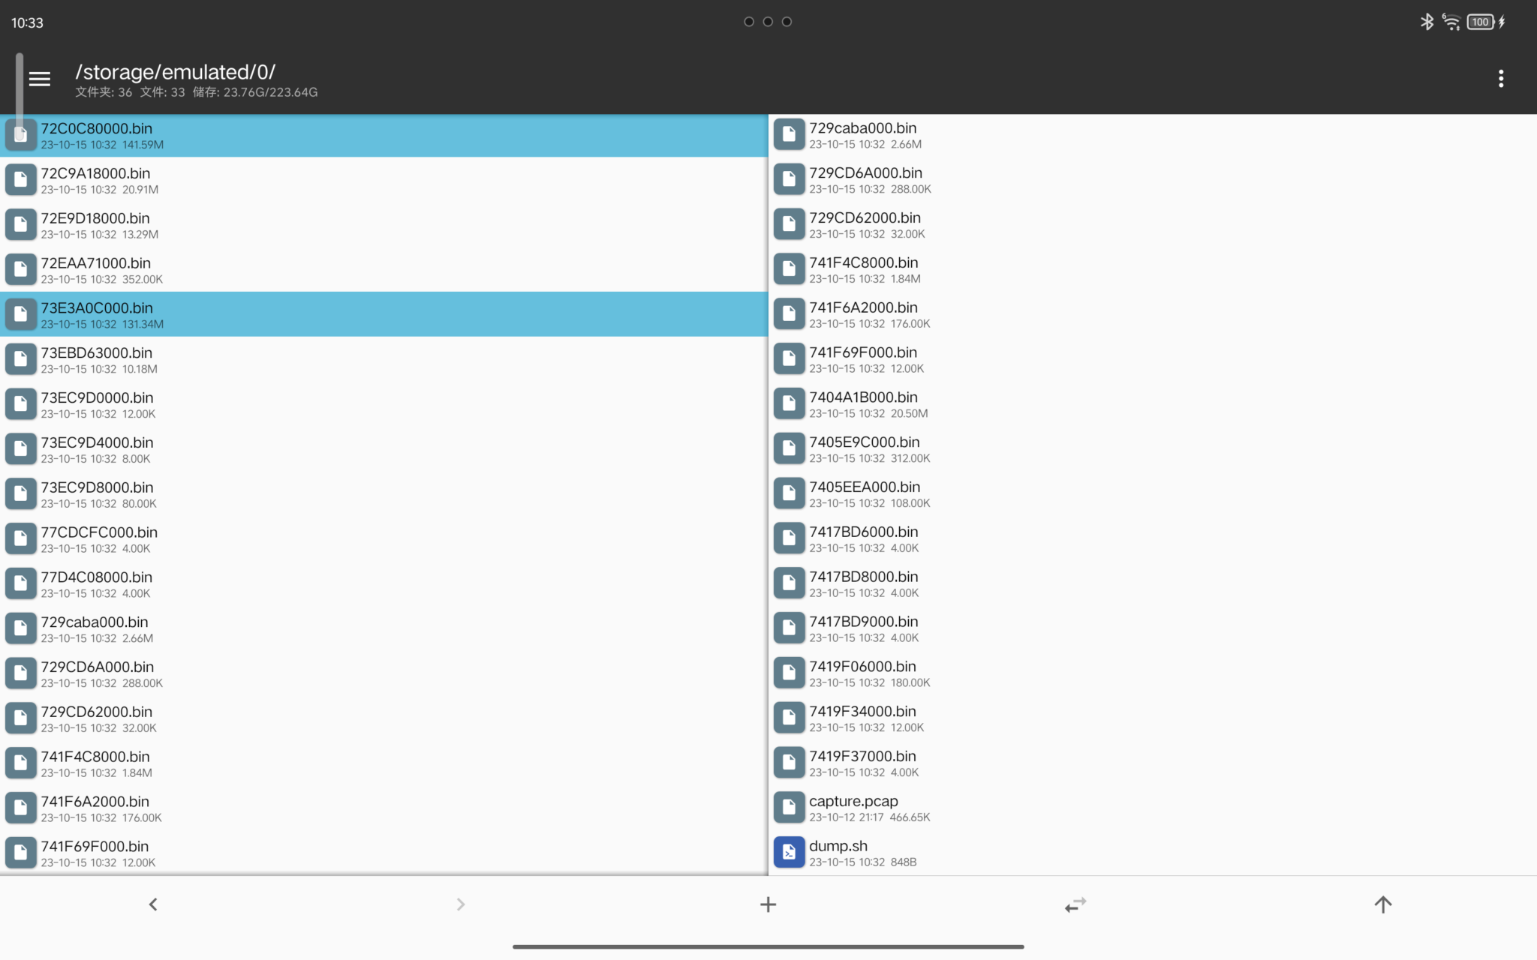Select 7419F37000.bin file
This screenshot has height=960, width=1537.
(x=1153, y=763)
